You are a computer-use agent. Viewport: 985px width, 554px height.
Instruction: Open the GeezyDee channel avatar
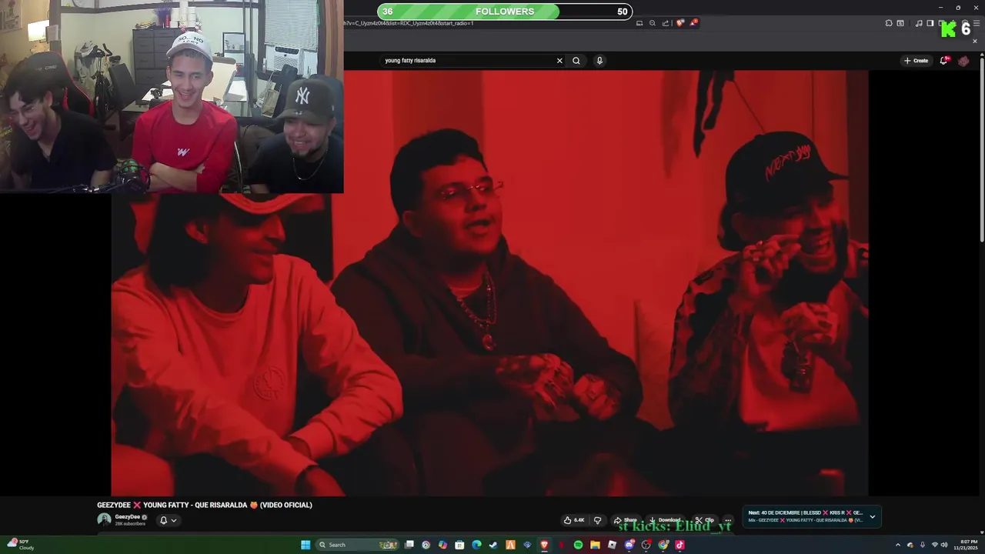coord(104,519)
